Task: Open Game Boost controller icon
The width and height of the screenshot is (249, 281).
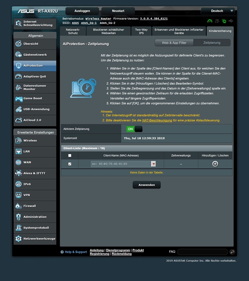Action: [18, 98]
